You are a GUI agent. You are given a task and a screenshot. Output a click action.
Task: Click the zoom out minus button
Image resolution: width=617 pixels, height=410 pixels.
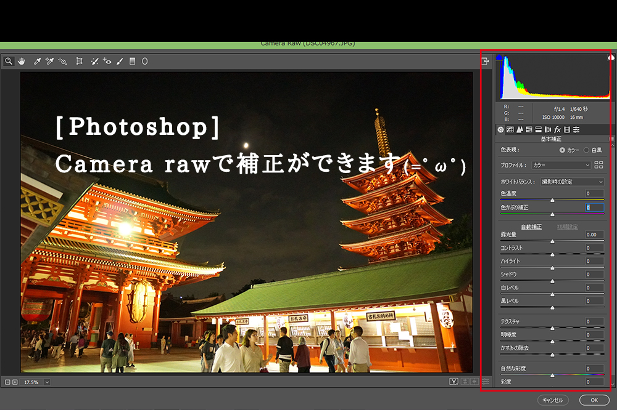[7, 382]
